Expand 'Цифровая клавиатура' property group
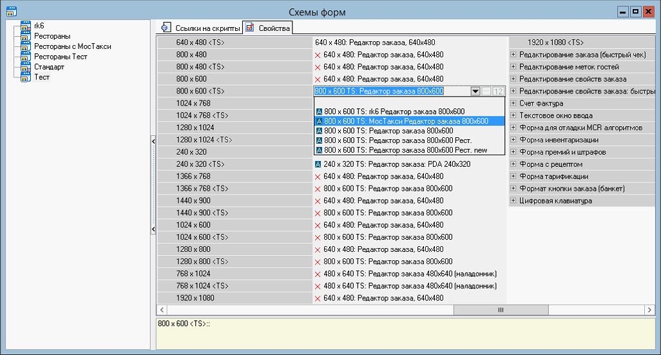 (x=513, y=201)
